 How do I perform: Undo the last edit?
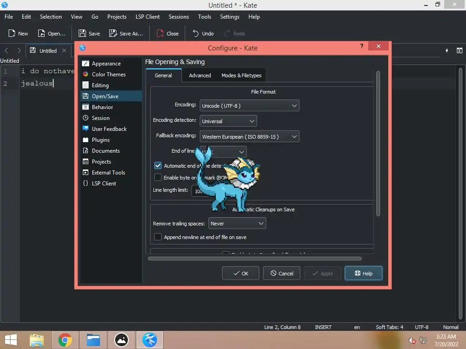203,34
